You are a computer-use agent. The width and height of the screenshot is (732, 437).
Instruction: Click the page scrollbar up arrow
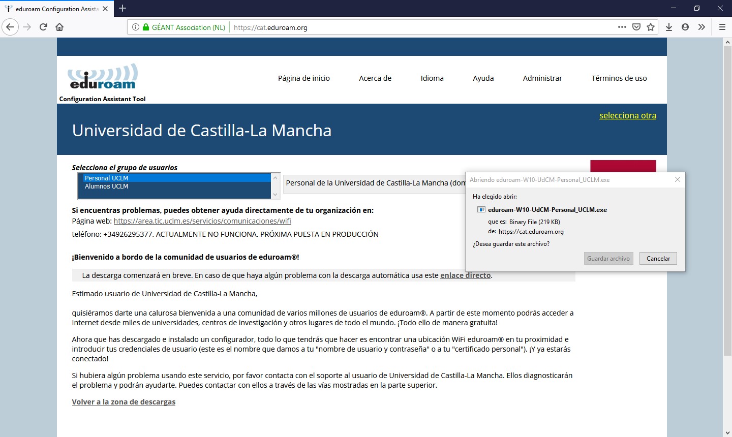click(727, 43)
